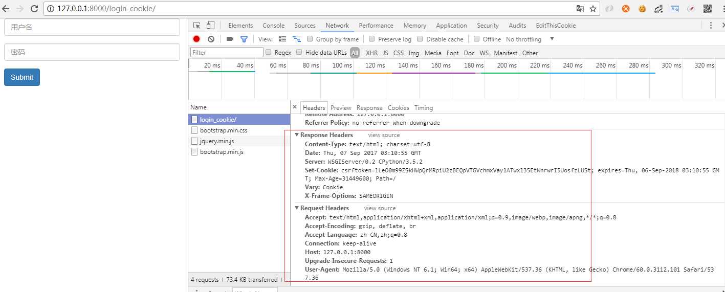Image resolution: width=725 pixels, height=292 pixels.
Task: Check the Disable cache option
Action: [420, 39]
